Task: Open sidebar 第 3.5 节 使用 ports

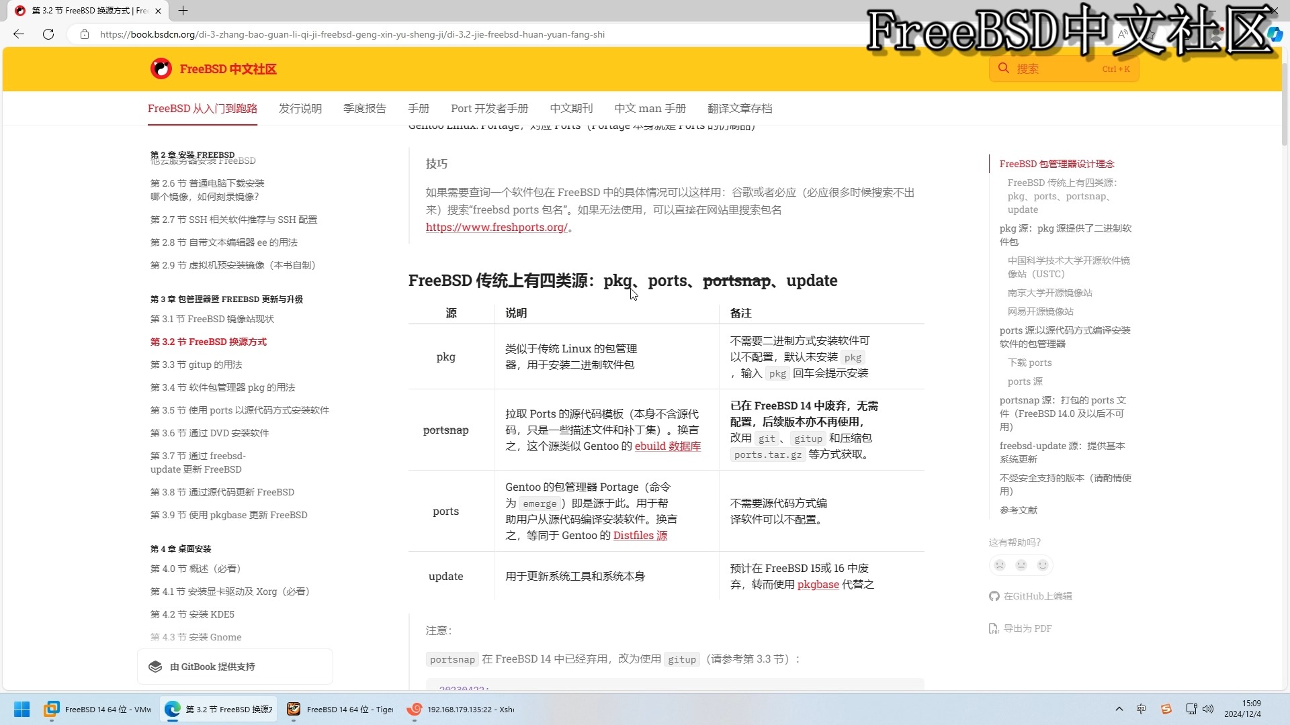Action: pyautogui.click(x=240, y=410)
